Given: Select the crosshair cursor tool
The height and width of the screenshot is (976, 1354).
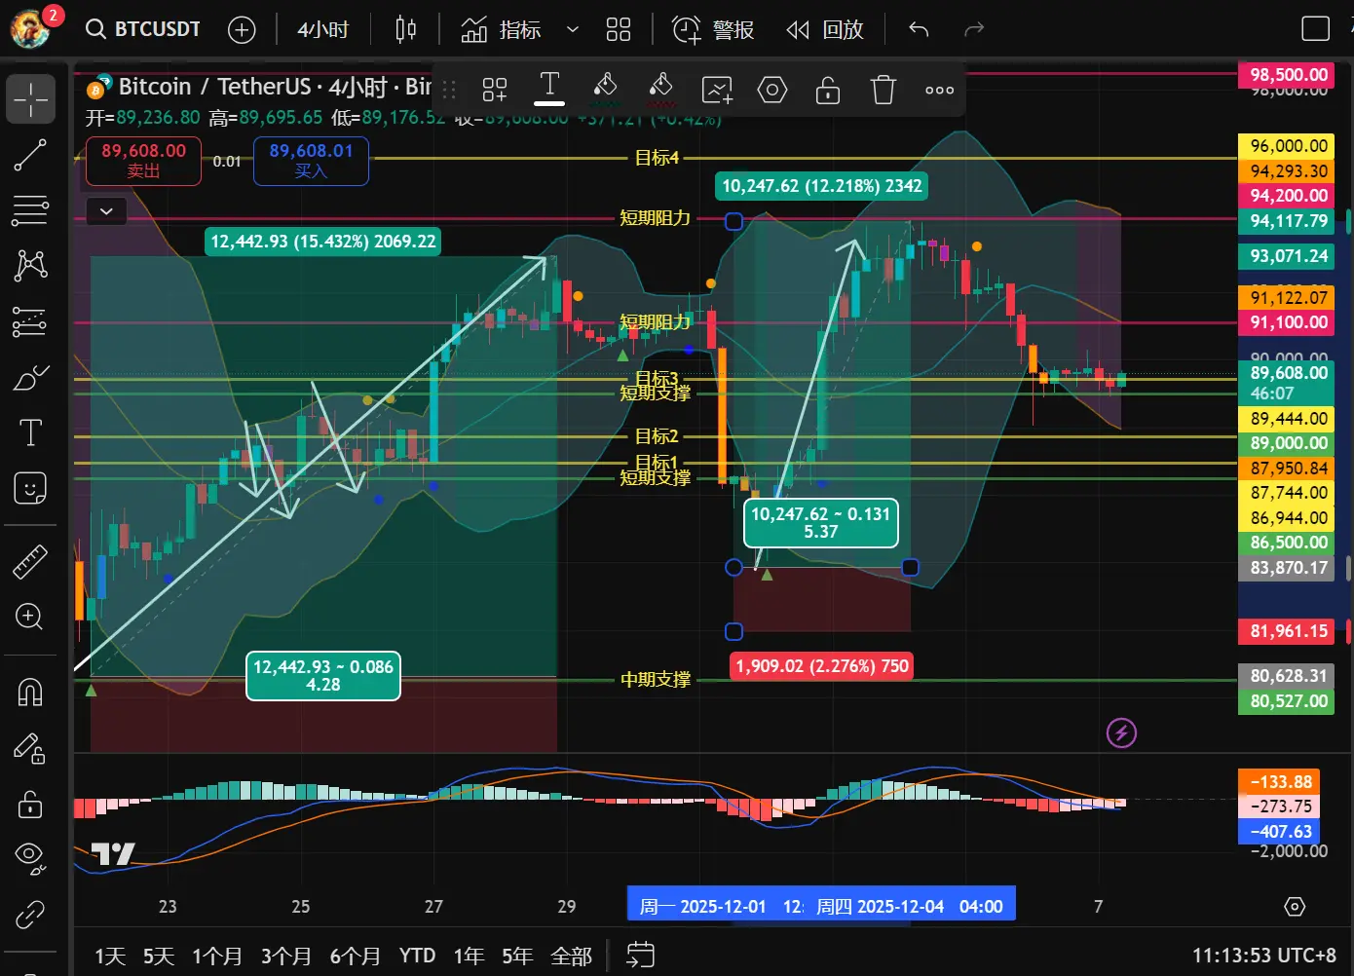Looking at the screenshot, I should pos(30,99).
